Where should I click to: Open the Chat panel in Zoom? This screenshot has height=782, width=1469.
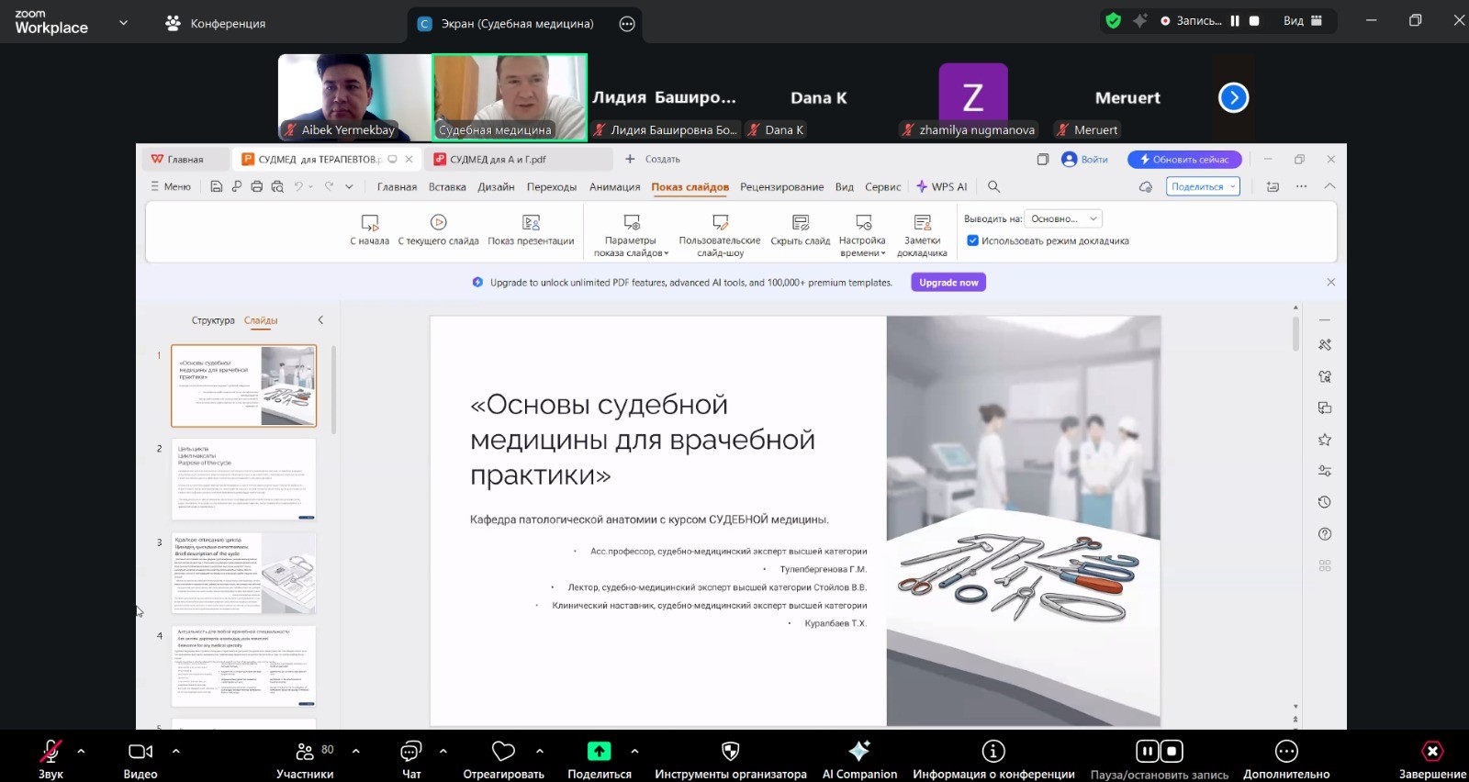[410, 753]
